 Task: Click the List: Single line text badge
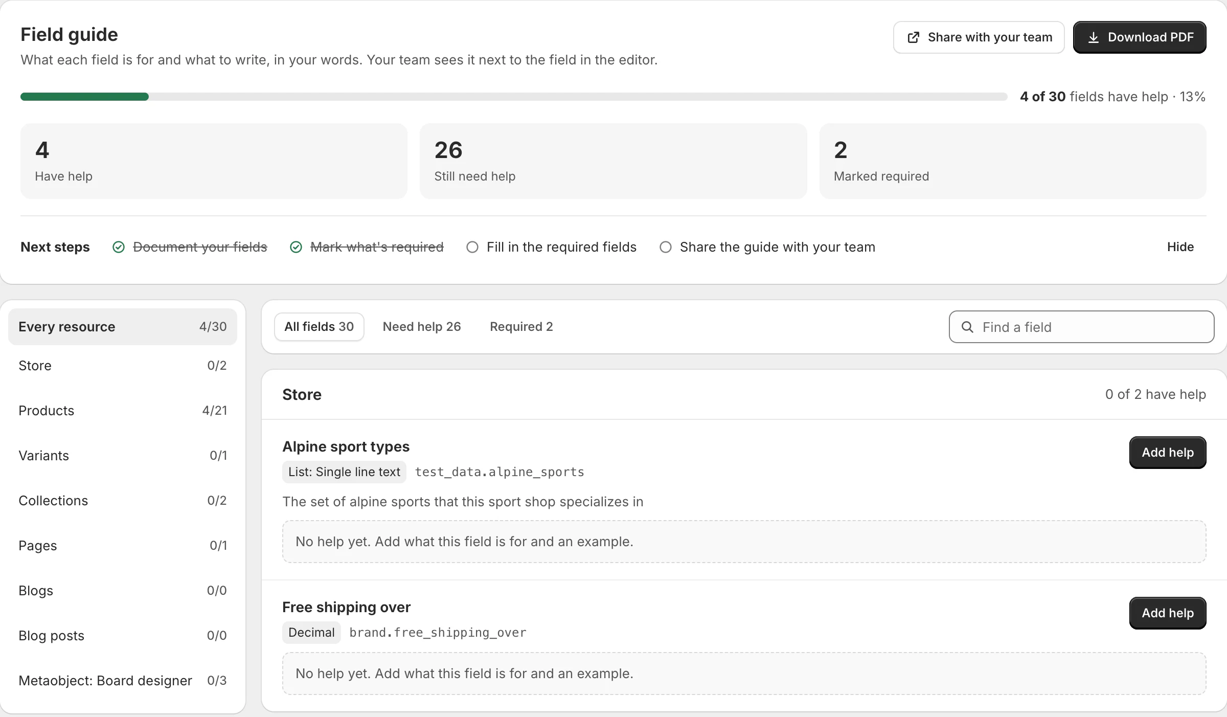click(x=345, y=472)
